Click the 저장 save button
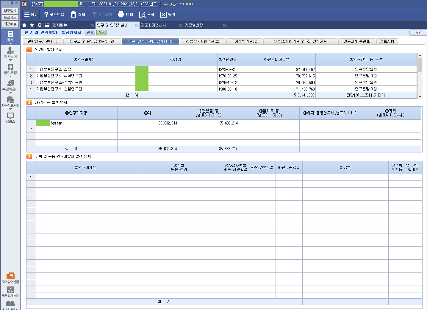The image size is (427, 310). click(x=419, y=32)
